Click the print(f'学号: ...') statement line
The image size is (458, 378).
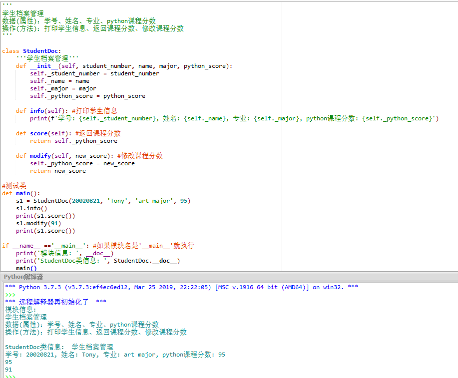point(234,118)
